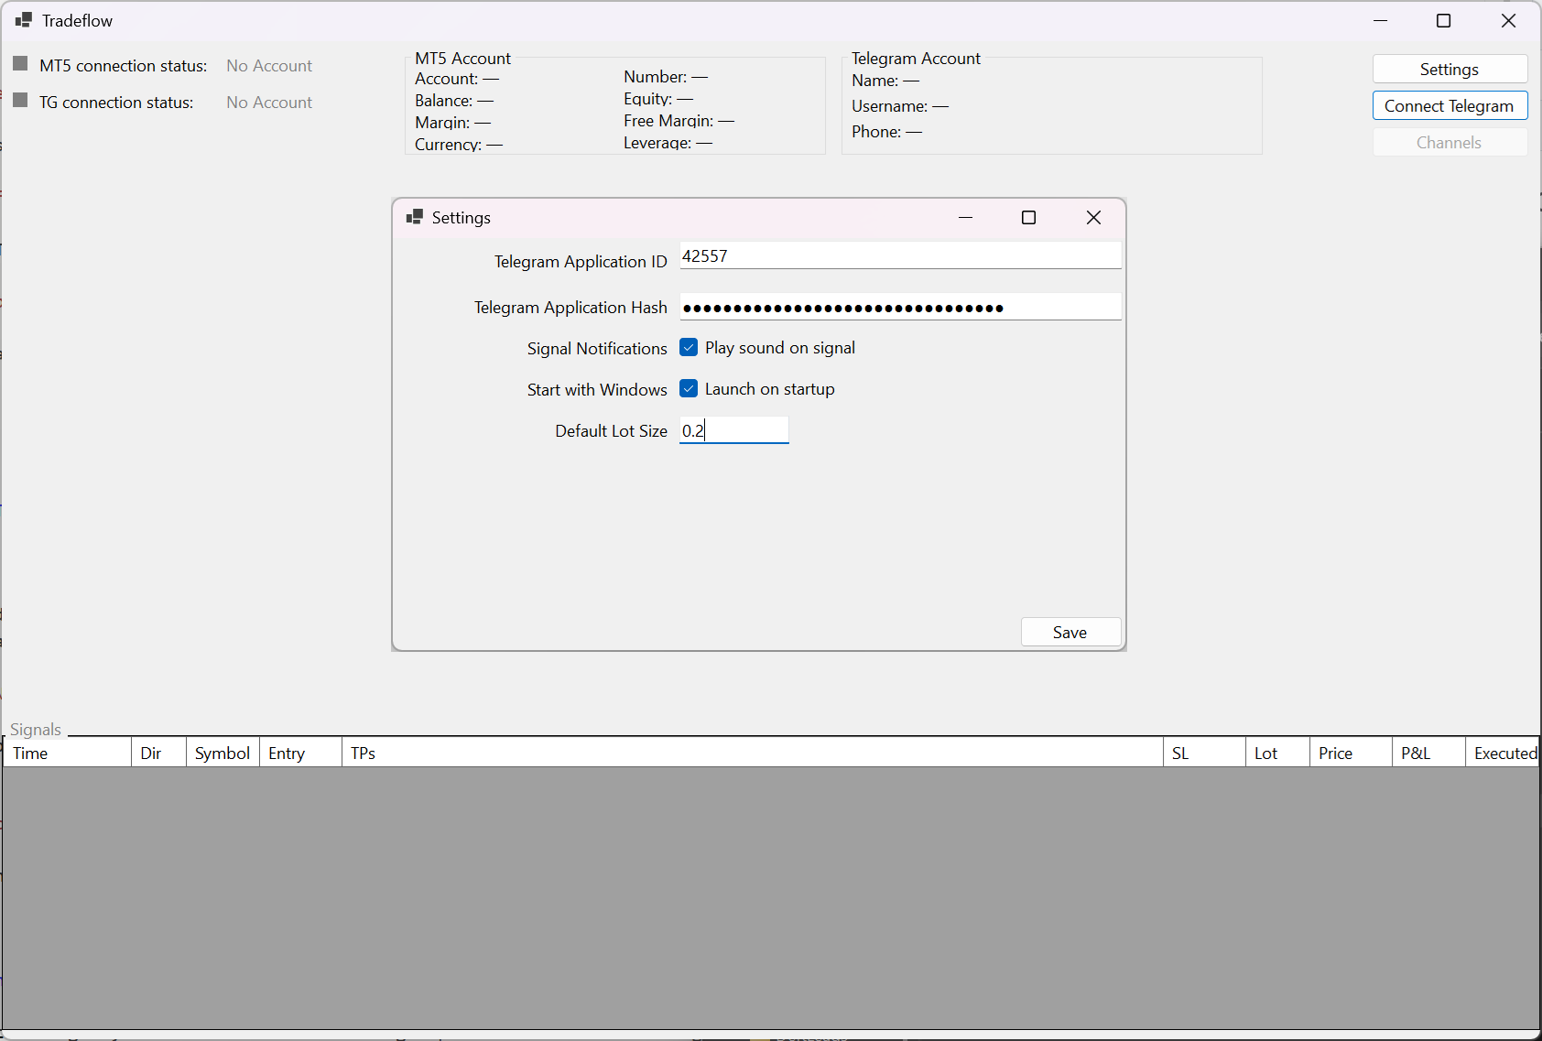The height and width of the screenshot is (1041, 1542).
Task: Maximize the main Tradeflow window
Action: (1444, 20)
